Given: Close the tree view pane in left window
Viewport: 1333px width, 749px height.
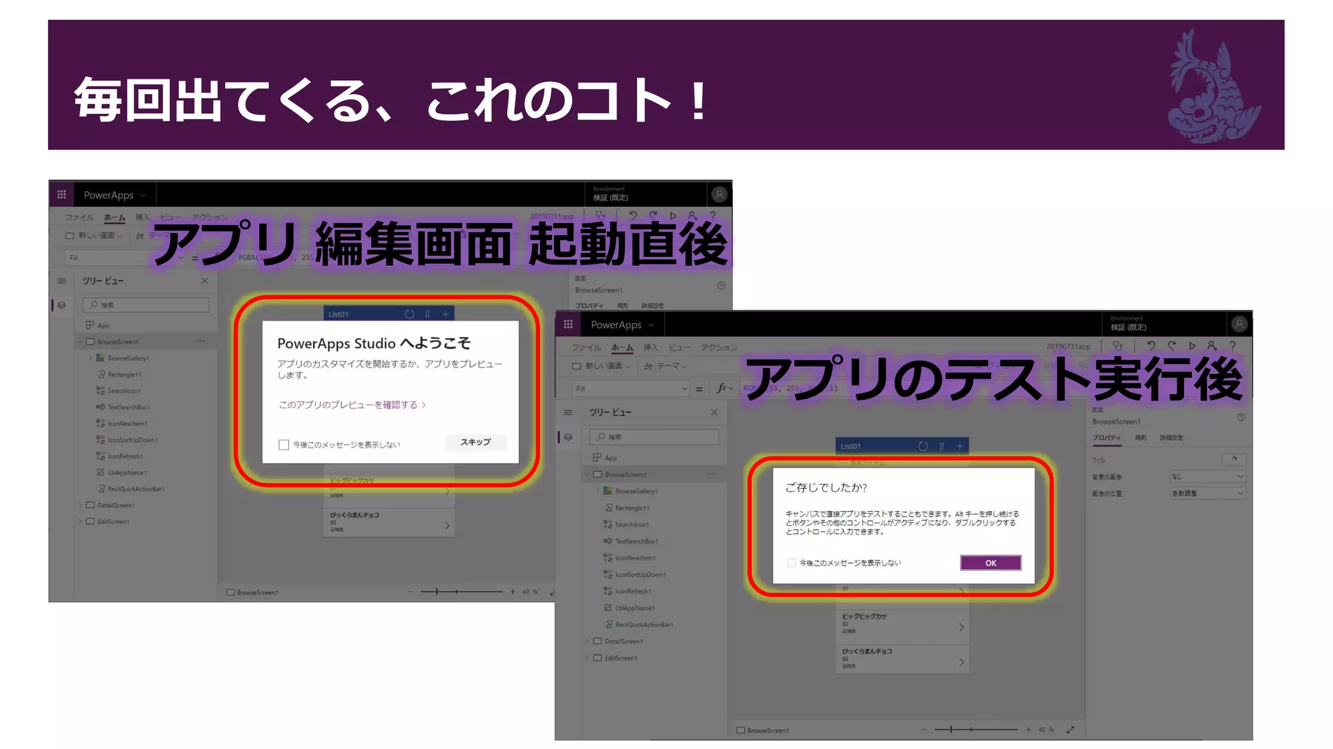Looking at the screenshot, I should pyautogui.click(x=204, y=281).
